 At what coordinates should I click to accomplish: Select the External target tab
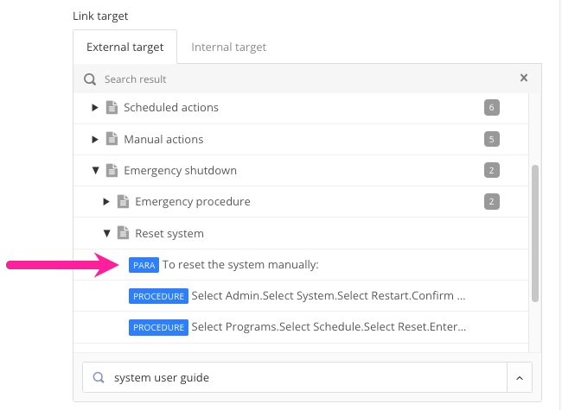click(125, 47)
